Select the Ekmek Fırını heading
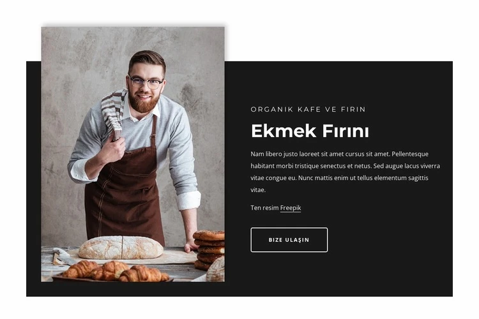Image resolution: width=479 pixels, height=319 pixels. (x=310, y=131)
